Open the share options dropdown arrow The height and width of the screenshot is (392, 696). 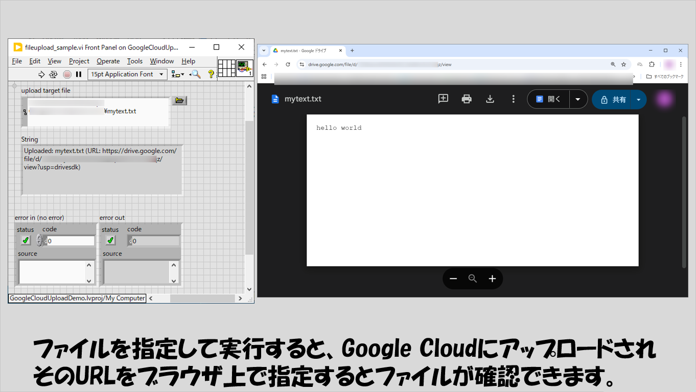point(638,100)
